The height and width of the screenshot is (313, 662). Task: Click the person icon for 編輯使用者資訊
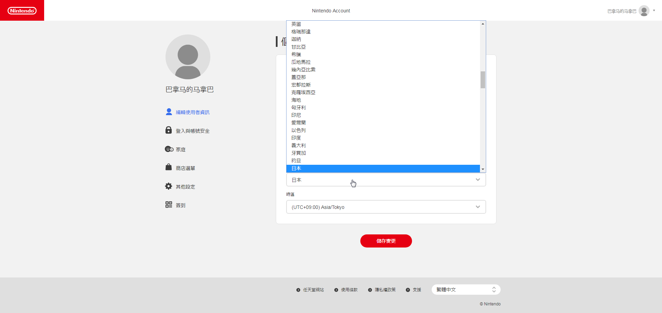pos(169,112)
